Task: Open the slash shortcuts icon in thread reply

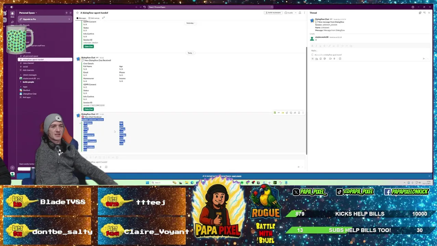Action: click(x=340, y=59)
